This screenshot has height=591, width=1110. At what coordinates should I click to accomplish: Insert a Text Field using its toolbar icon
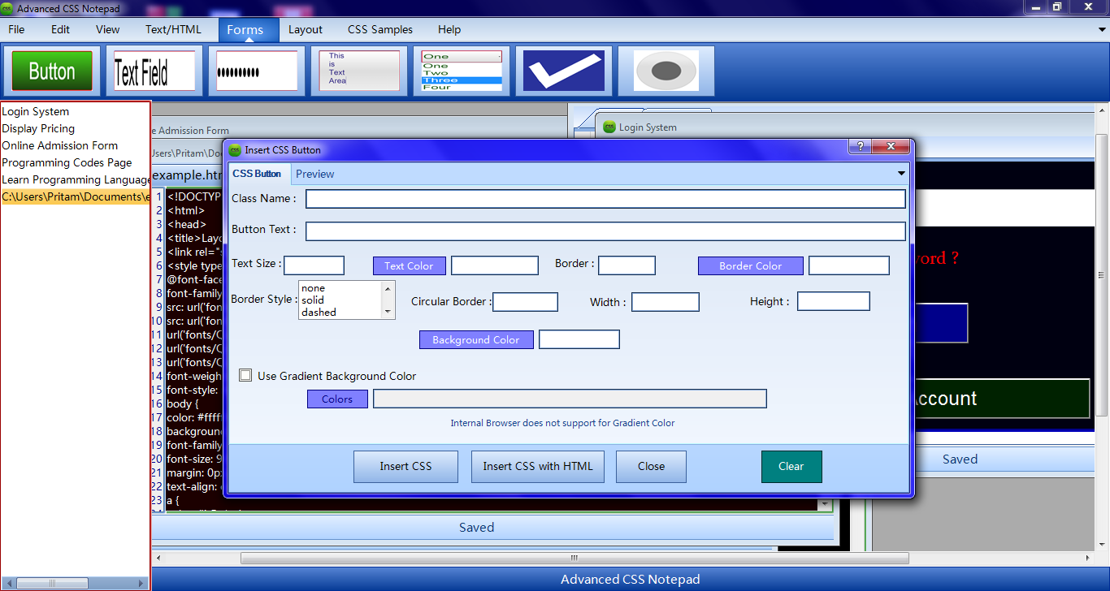[x=154, y=70]
